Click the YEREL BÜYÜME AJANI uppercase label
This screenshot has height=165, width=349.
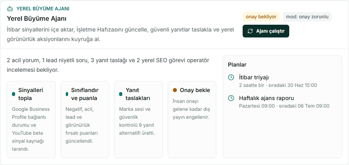click(43, 9)
